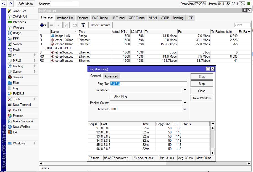Toggle ARP Ping checkbox
This screenshot has width=253, height=172.
[112, 96]
